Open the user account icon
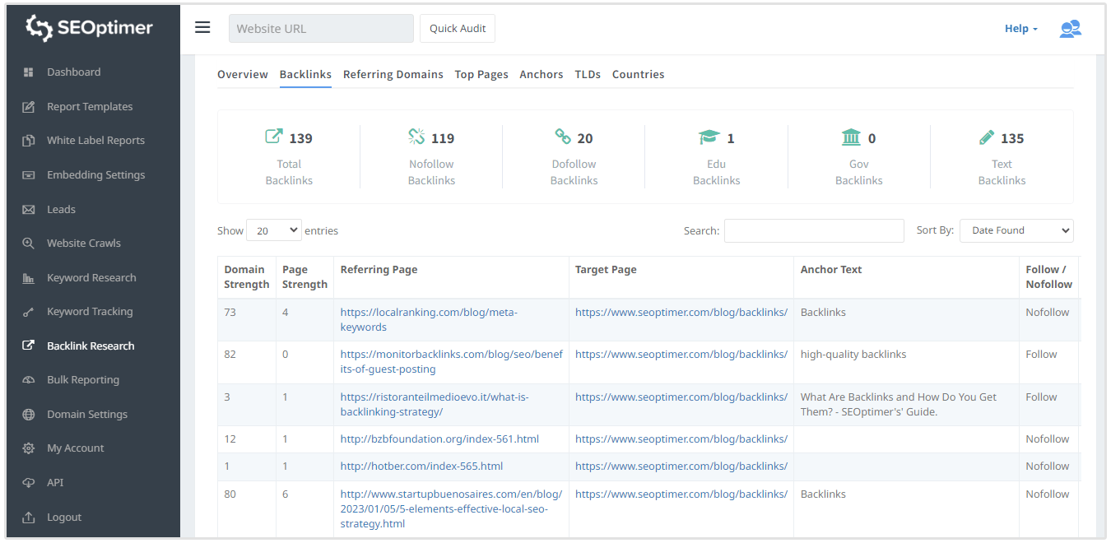The image size is (1111, 543). pyautogui.click(x=1070, y=29)
